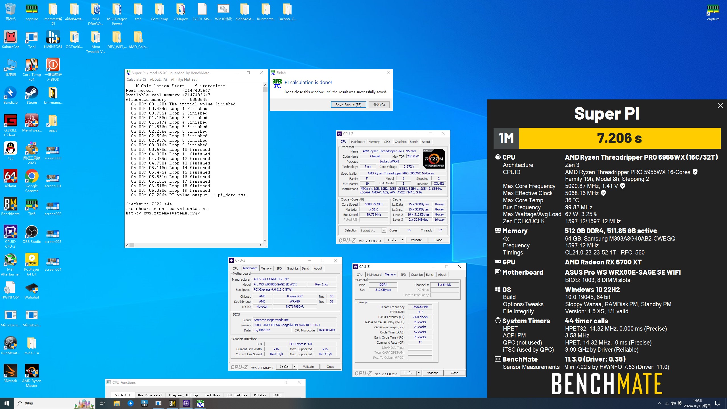This screenshot has height=409, width=727.
Task: Click Close button in top CPU-Z CPU window
Action: click(438, 240)
